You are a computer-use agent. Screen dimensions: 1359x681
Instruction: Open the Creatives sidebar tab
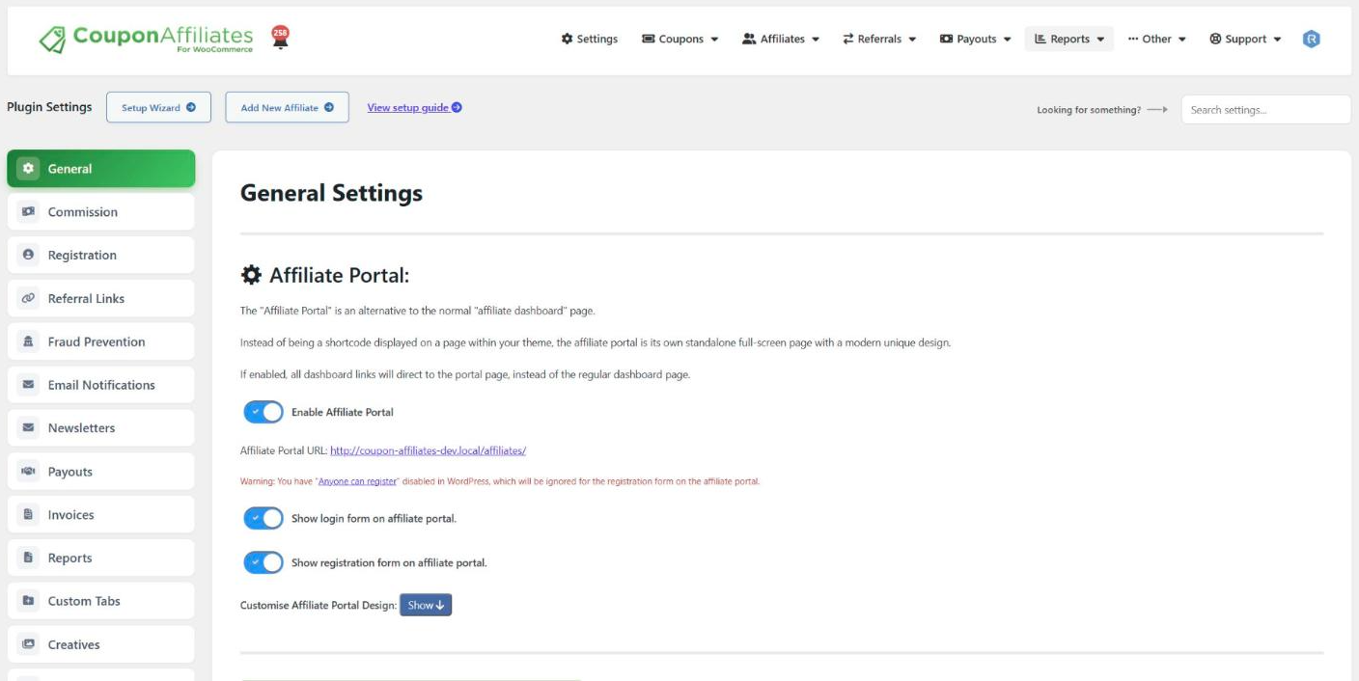(x=101, y=644)
